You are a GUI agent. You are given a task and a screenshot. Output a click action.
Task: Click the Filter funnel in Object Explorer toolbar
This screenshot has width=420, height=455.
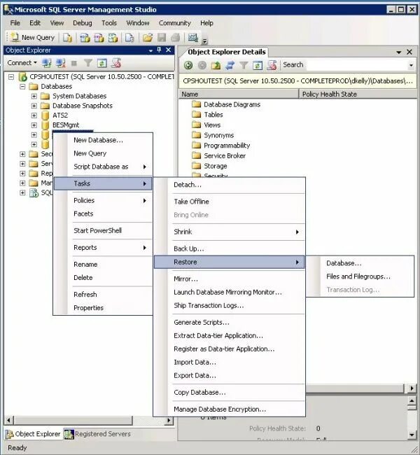pos(87,63)
